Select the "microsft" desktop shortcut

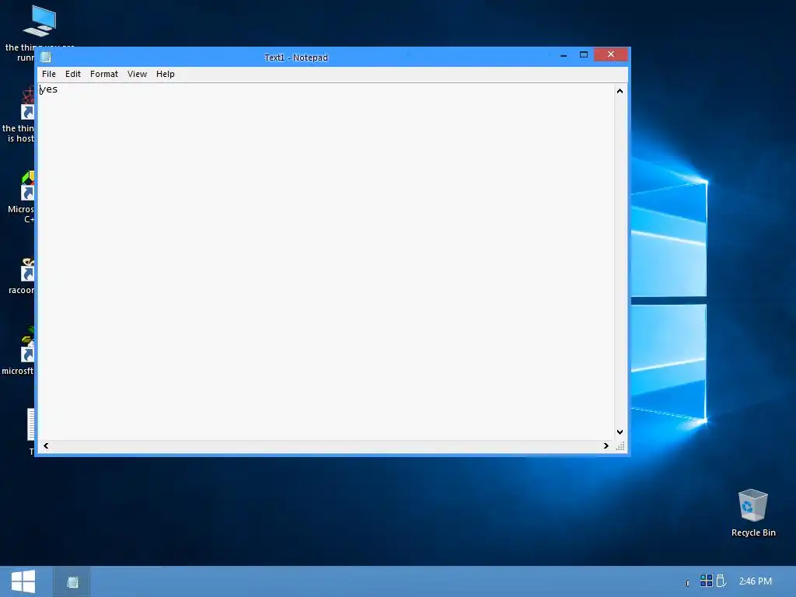pyautogui.click(x=19, y=351)
